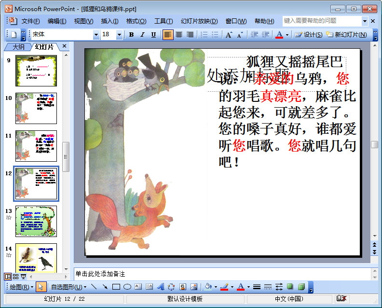Select the Line drawing tool
This screenshot has width=382, height=308.
click(x=94, y=287)
